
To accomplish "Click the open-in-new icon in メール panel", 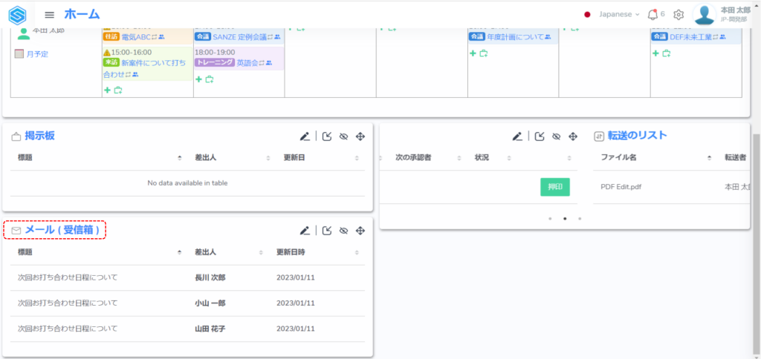I will 327,231.
